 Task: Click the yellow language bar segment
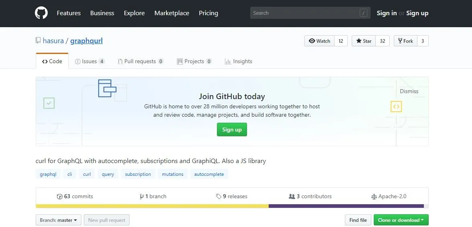152,206
